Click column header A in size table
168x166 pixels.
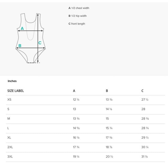74,91
